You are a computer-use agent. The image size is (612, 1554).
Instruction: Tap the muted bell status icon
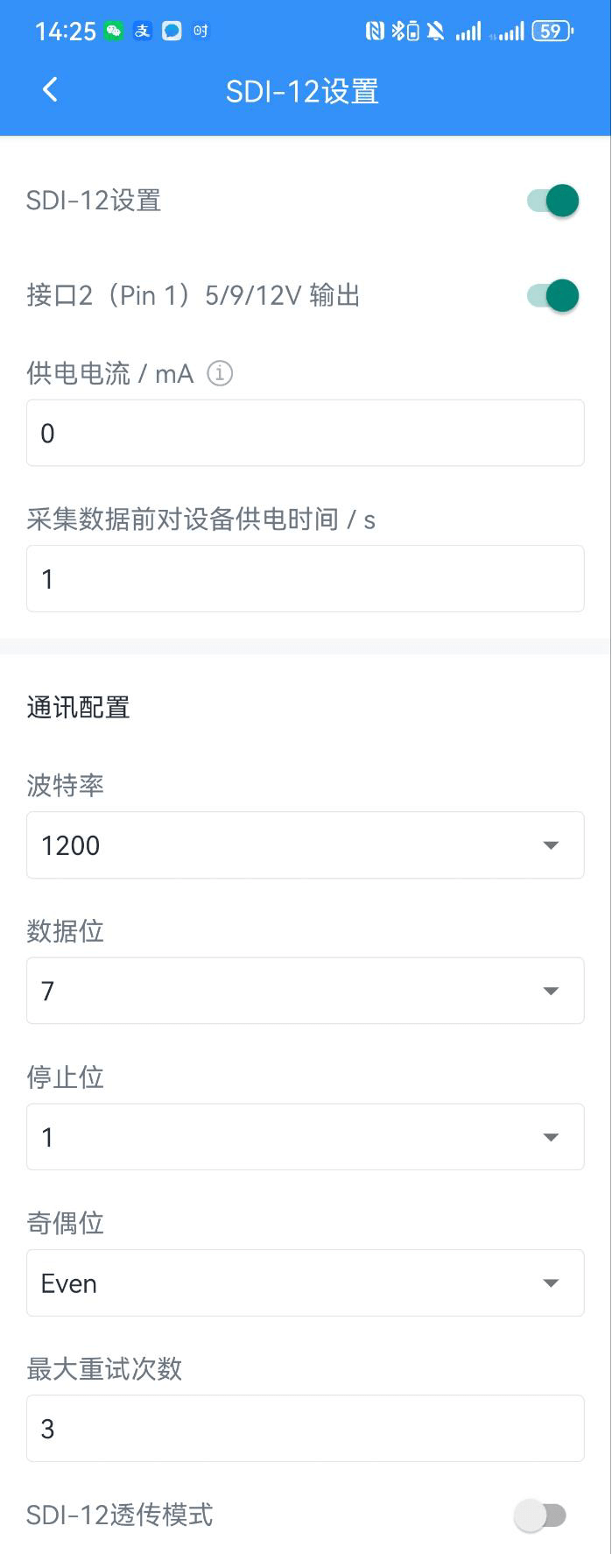(435, 32)
